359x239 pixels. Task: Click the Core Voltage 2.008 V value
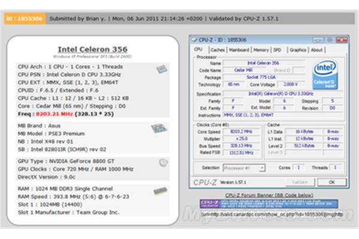(x=291, y=84)
